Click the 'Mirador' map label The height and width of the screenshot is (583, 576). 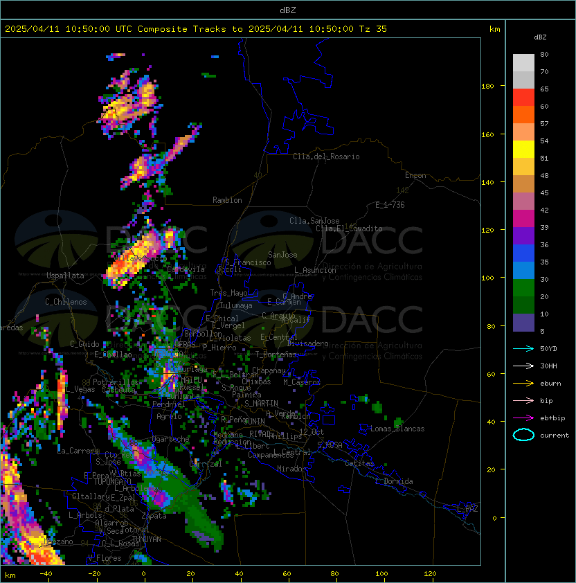pyautogui.click(x=292, y=469)
